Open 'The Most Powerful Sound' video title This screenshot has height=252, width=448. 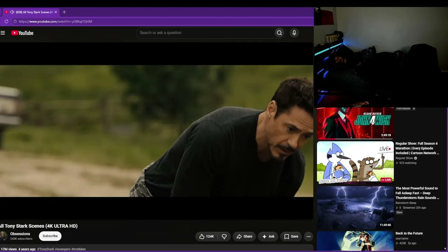[x=417, y=193]
